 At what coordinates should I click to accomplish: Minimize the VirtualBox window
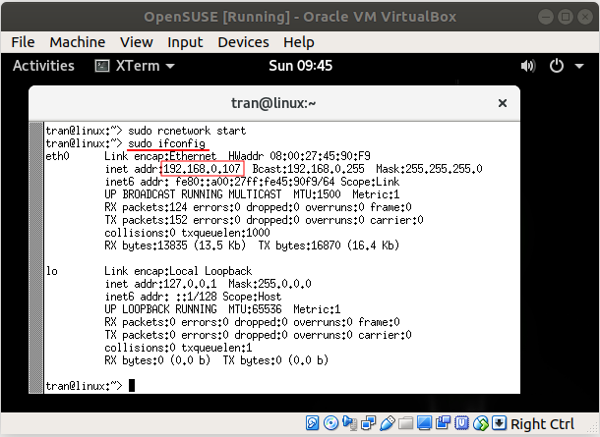[546, 17]
